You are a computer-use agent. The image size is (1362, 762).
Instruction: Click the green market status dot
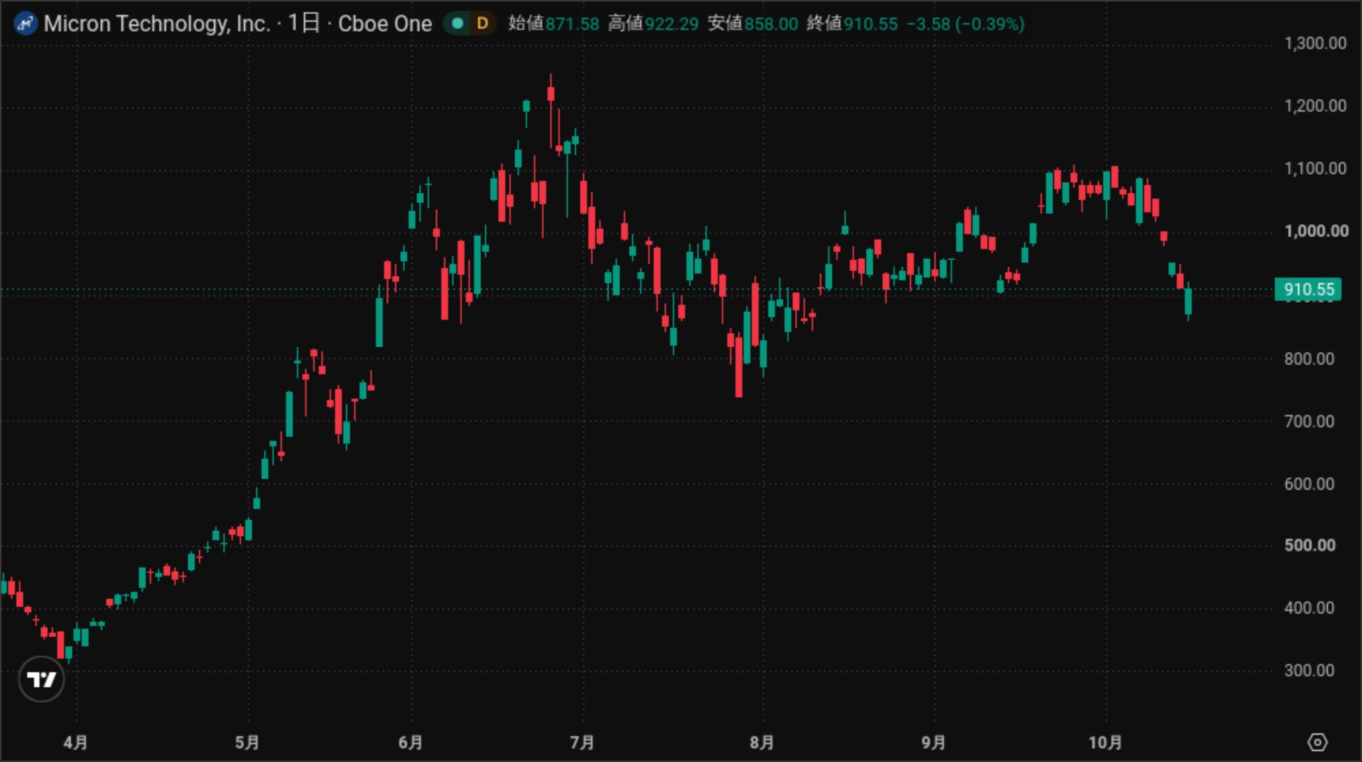click(458, 24)
